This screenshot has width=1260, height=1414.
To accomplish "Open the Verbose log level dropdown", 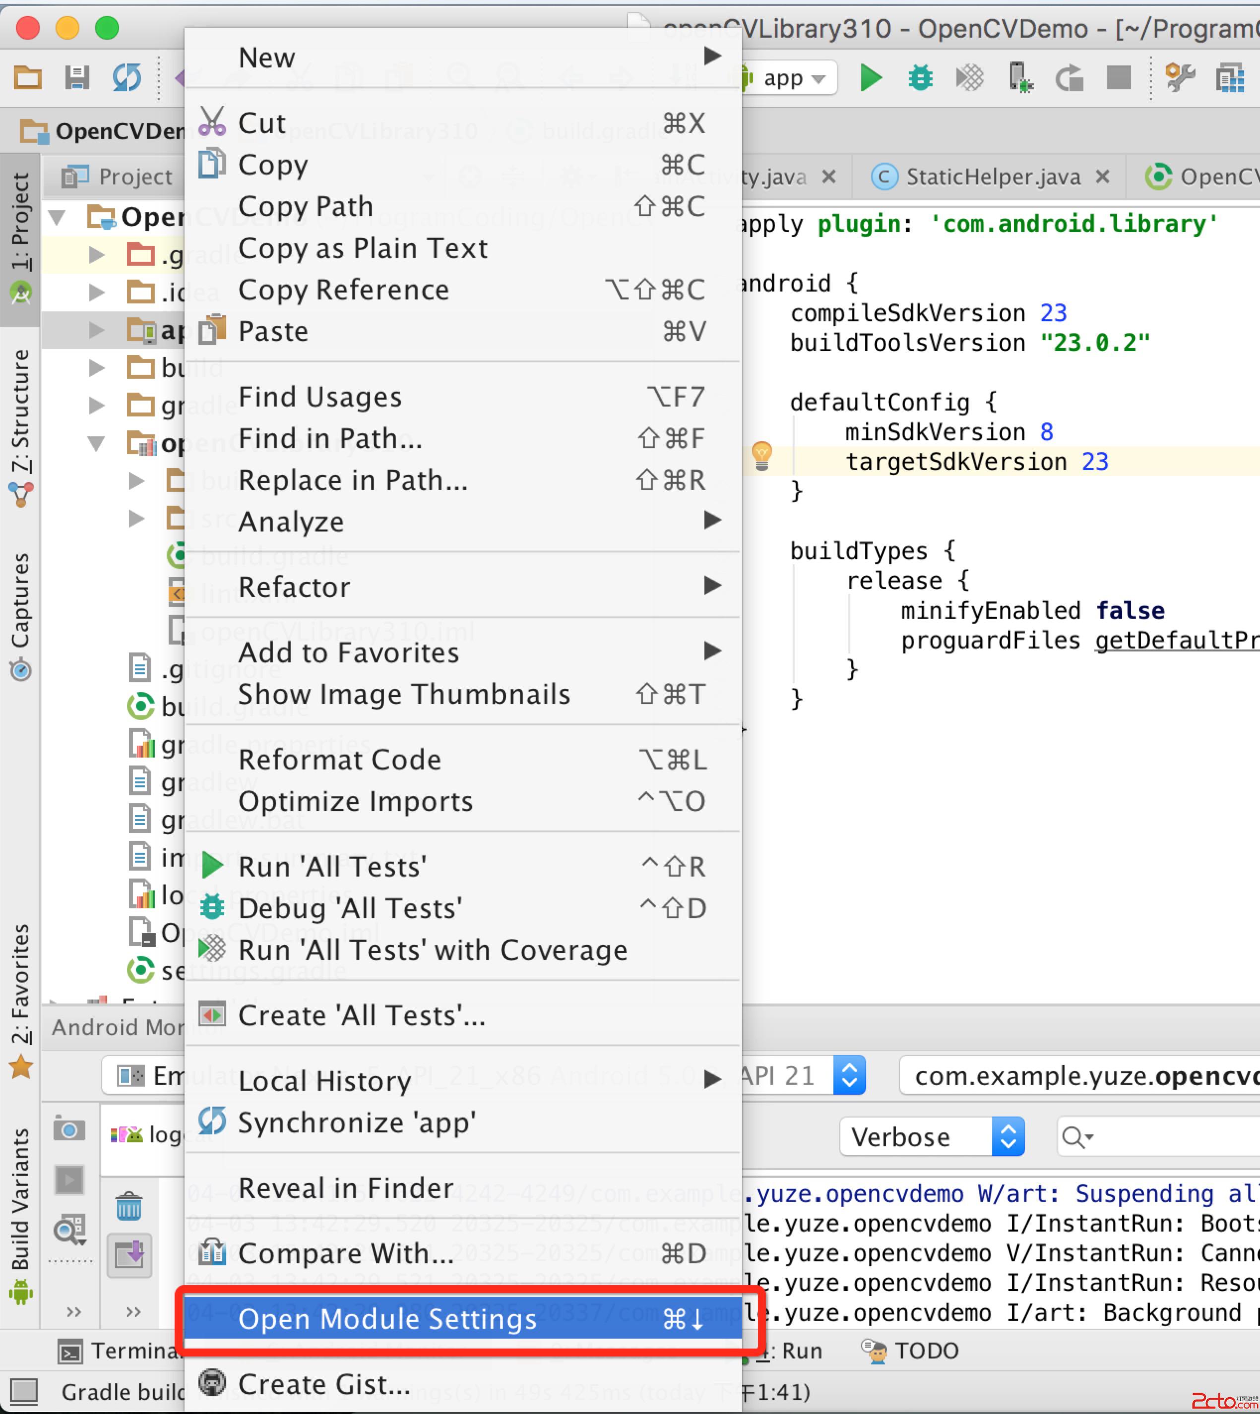I will pyautogui.click(x=931, y=1136).
